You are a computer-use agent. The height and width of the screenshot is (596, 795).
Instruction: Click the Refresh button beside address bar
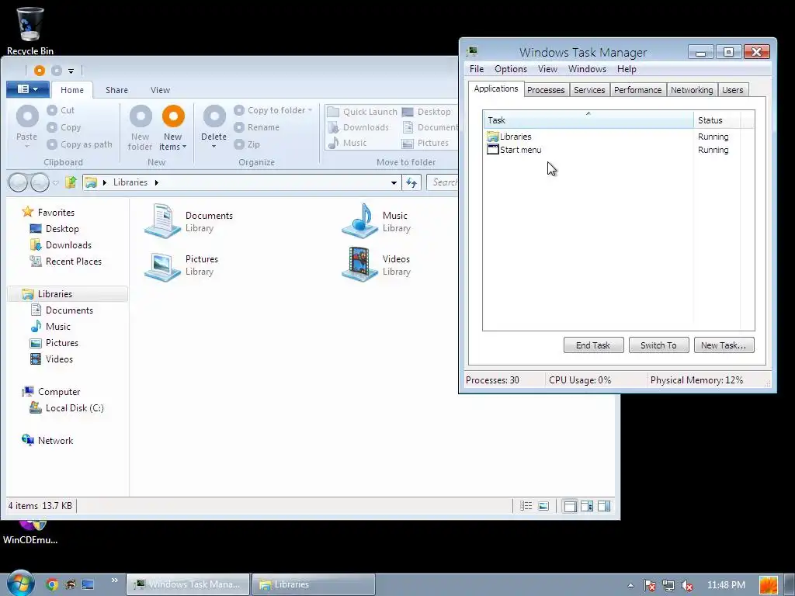click(x=411, y=182)
